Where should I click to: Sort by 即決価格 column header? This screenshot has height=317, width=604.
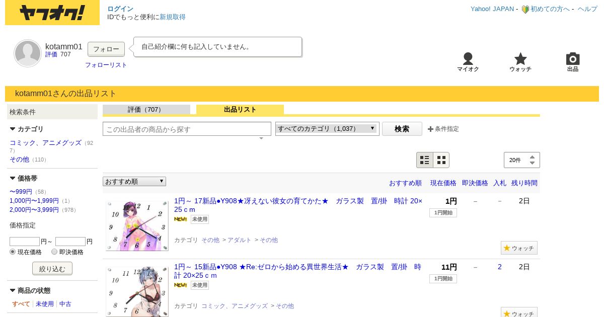click(x=475, y=183)
